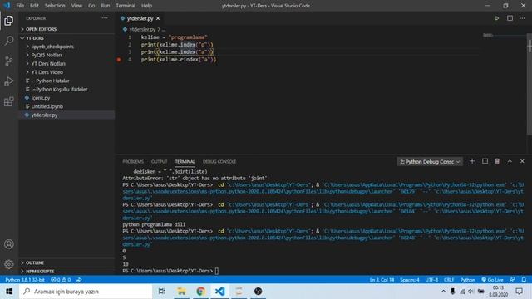Kill terminal with trash icon
This screenshot has height=299, width=532.
click(497, 161)
